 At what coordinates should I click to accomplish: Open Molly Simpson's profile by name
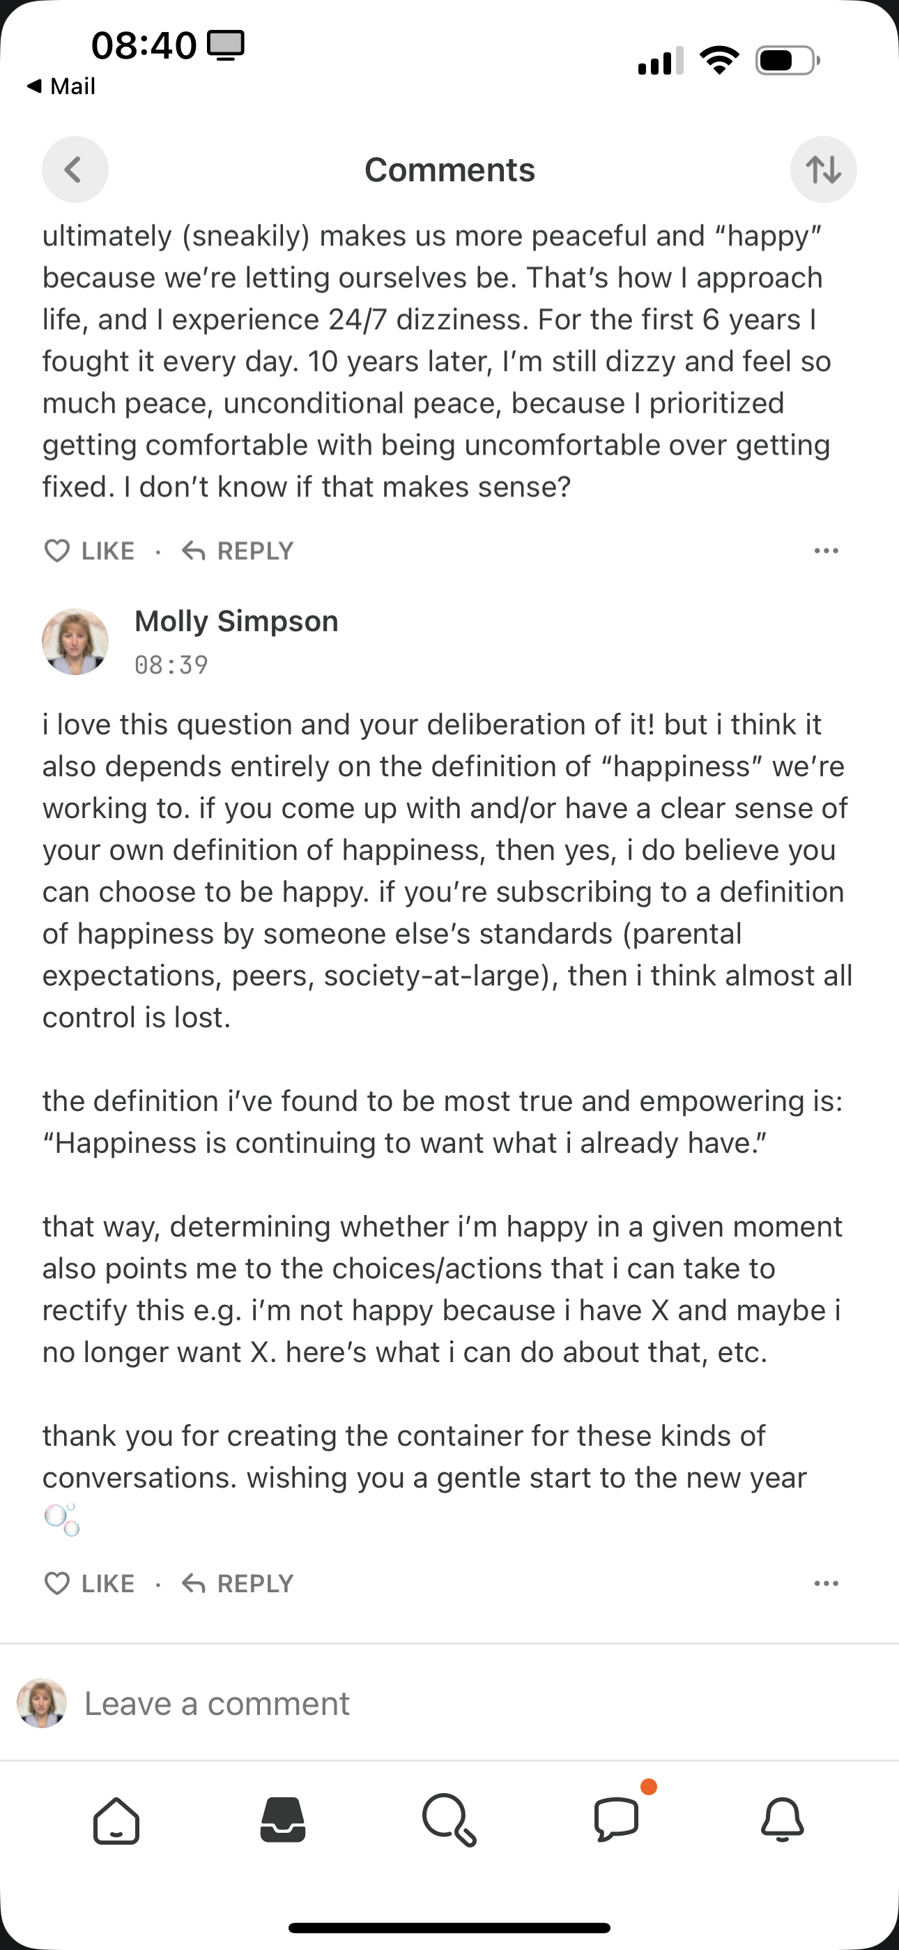236,621
